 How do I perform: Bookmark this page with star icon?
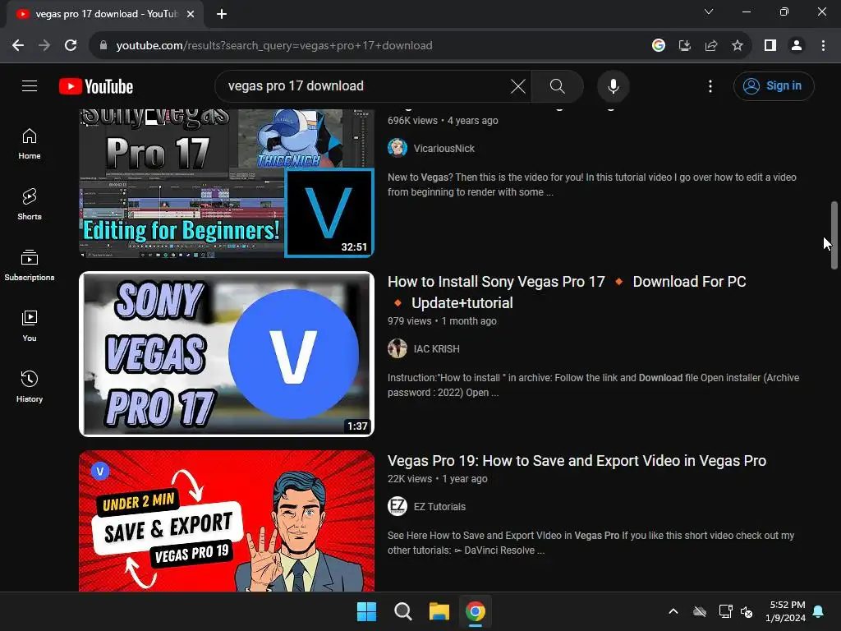pos(738,45)
